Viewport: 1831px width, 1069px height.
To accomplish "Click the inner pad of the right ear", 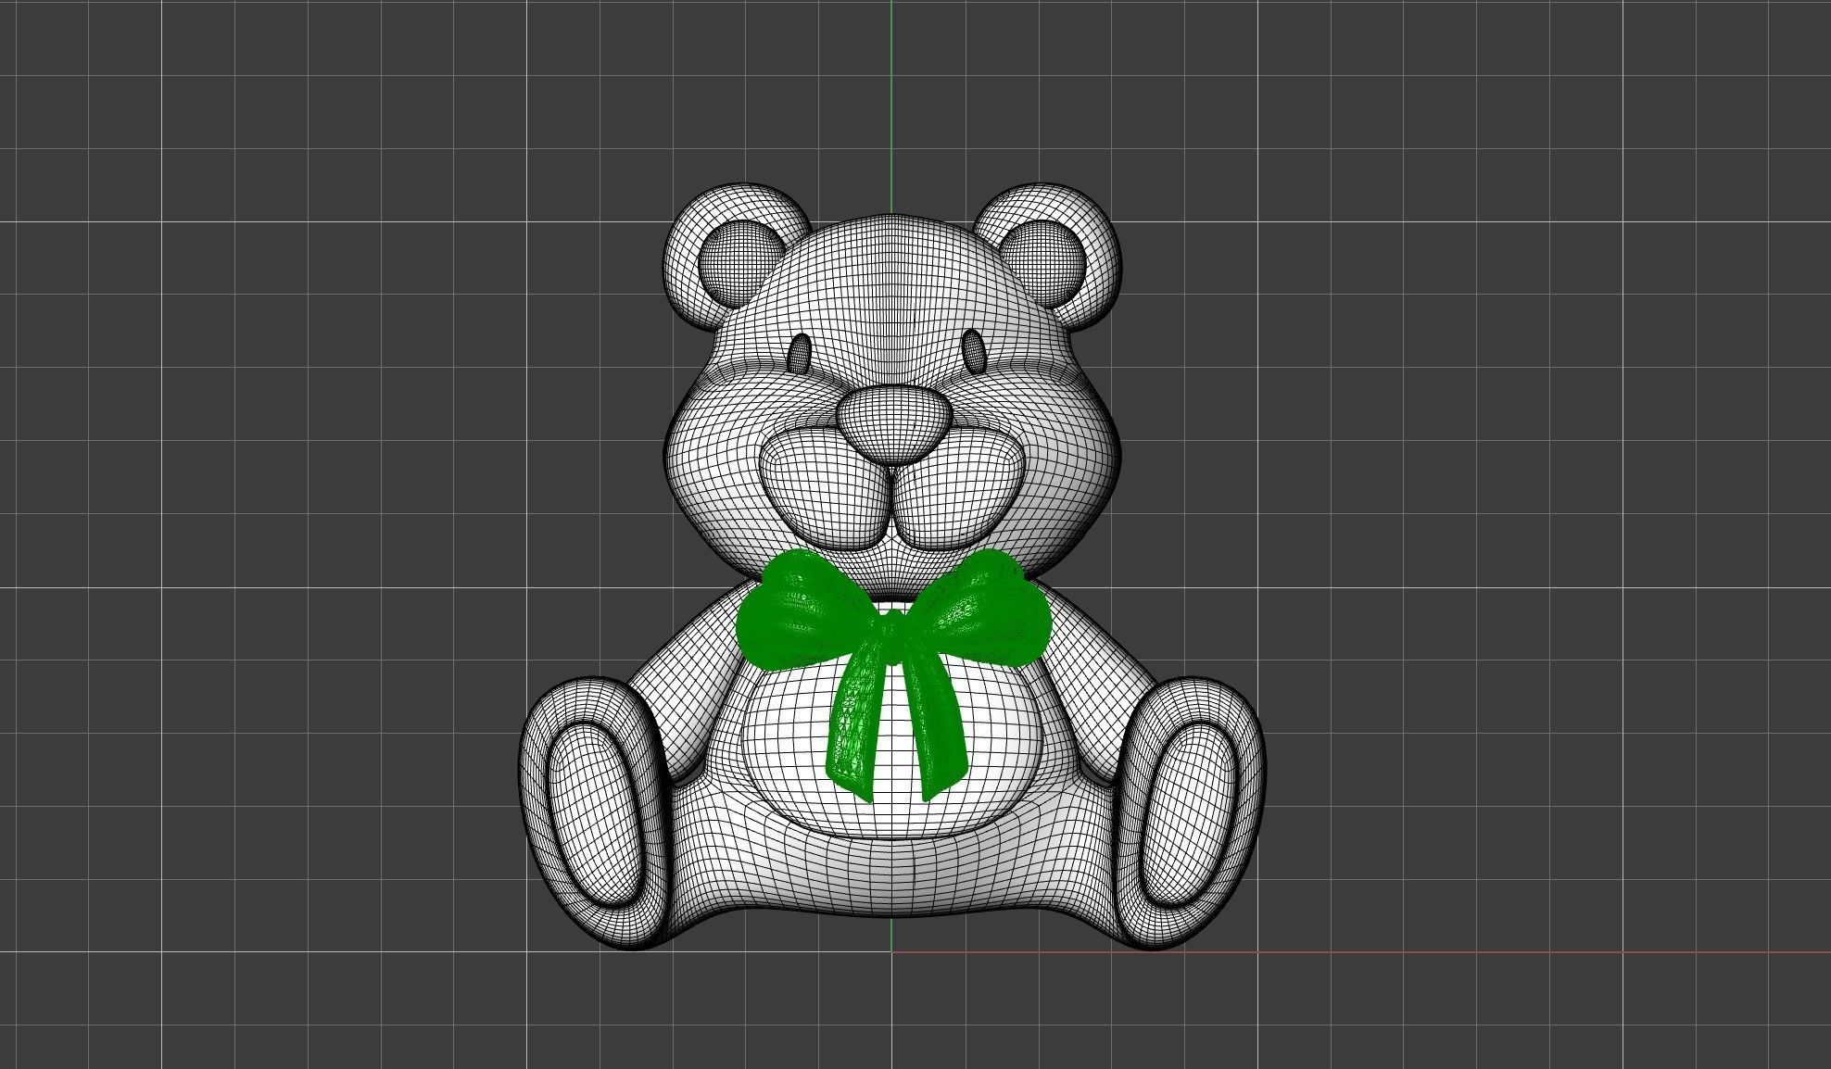I will click(1044, 263).
